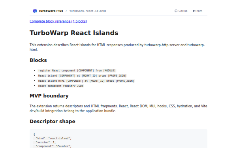Open the GitHub link text
237x148 pixels.
[183, 11]
